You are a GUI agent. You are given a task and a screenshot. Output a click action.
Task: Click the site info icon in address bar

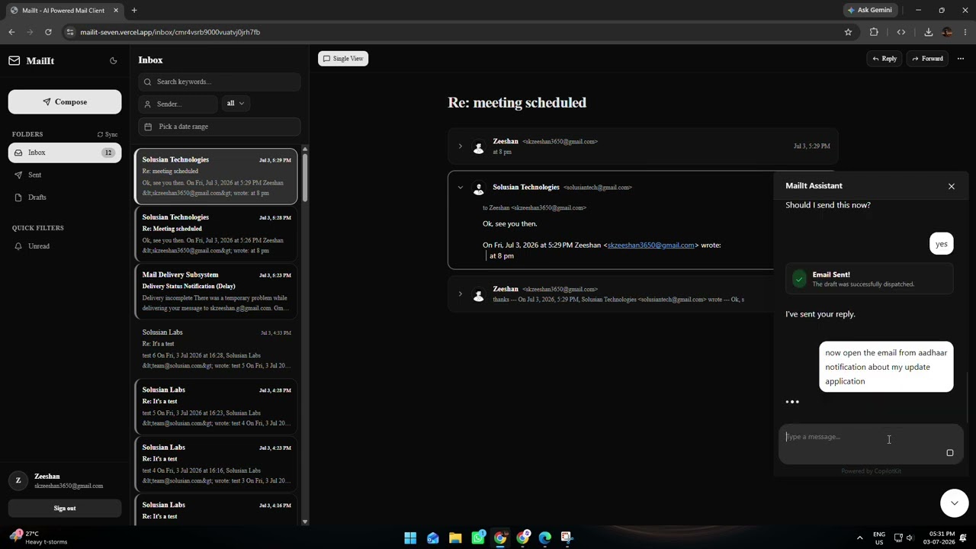click(69, 32)
